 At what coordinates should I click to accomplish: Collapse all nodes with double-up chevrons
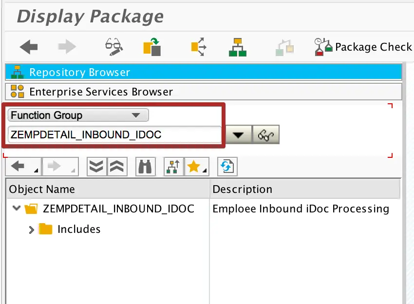click(117, 167)
